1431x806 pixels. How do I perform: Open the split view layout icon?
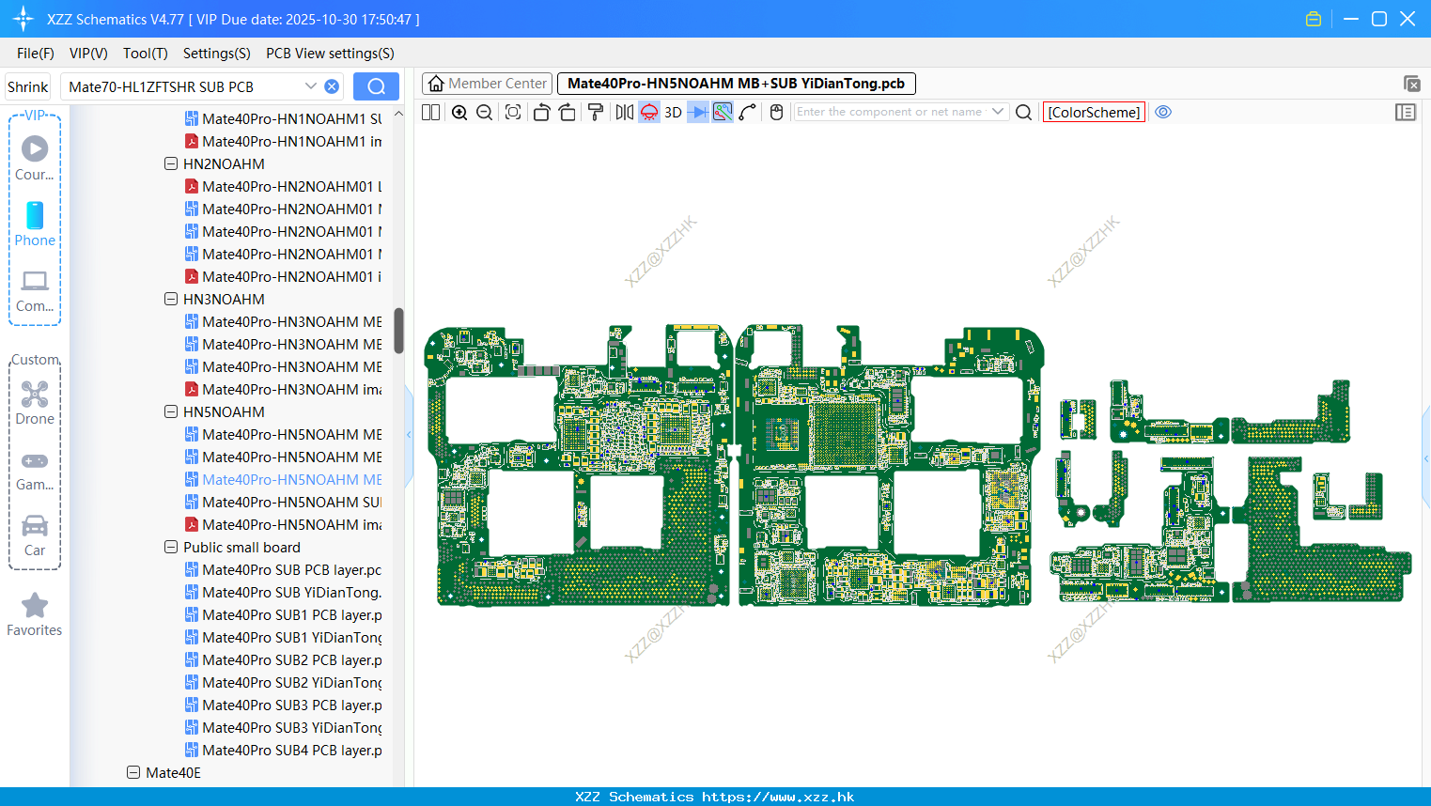(431, 112)
